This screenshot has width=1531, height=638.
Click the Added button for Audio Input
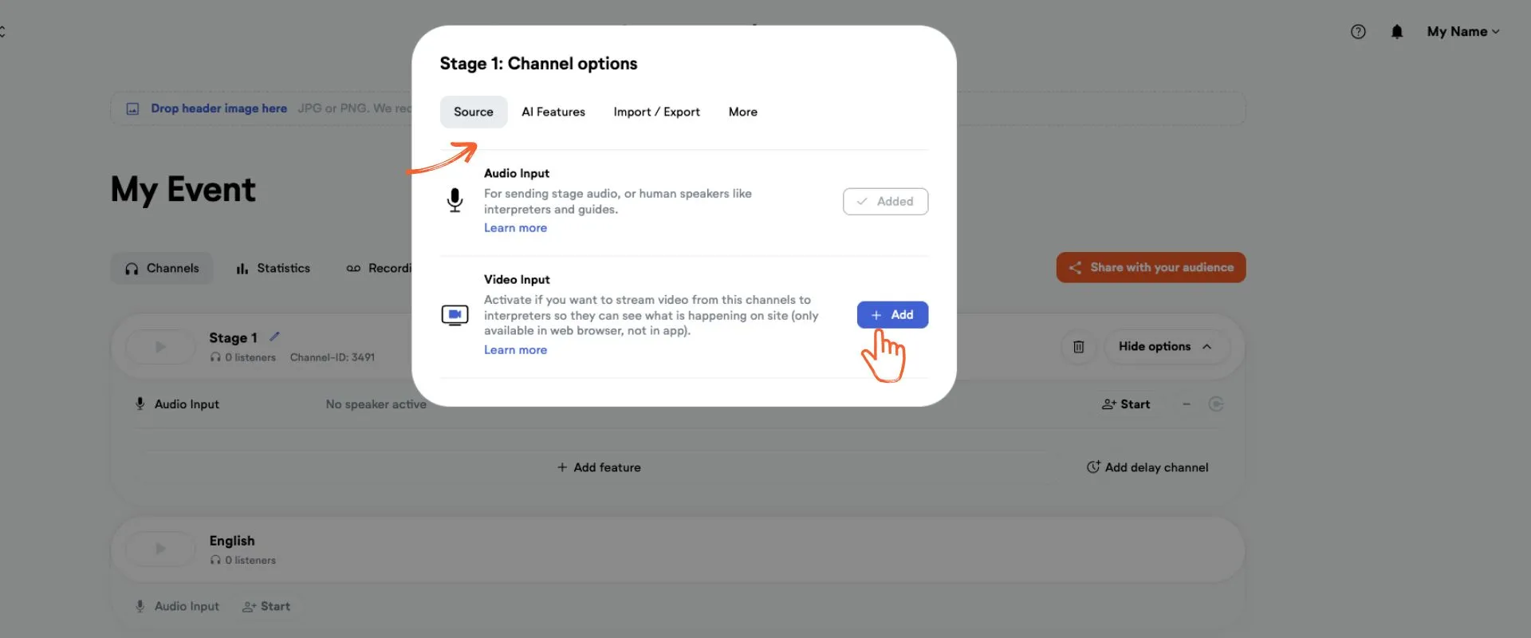pos(885,202)
